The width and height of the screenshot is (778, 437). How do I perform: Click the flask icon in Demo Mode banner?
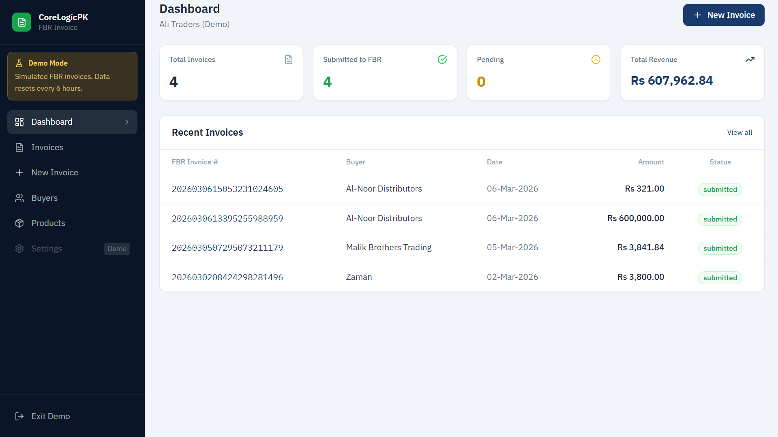click(x=19, y=63)
